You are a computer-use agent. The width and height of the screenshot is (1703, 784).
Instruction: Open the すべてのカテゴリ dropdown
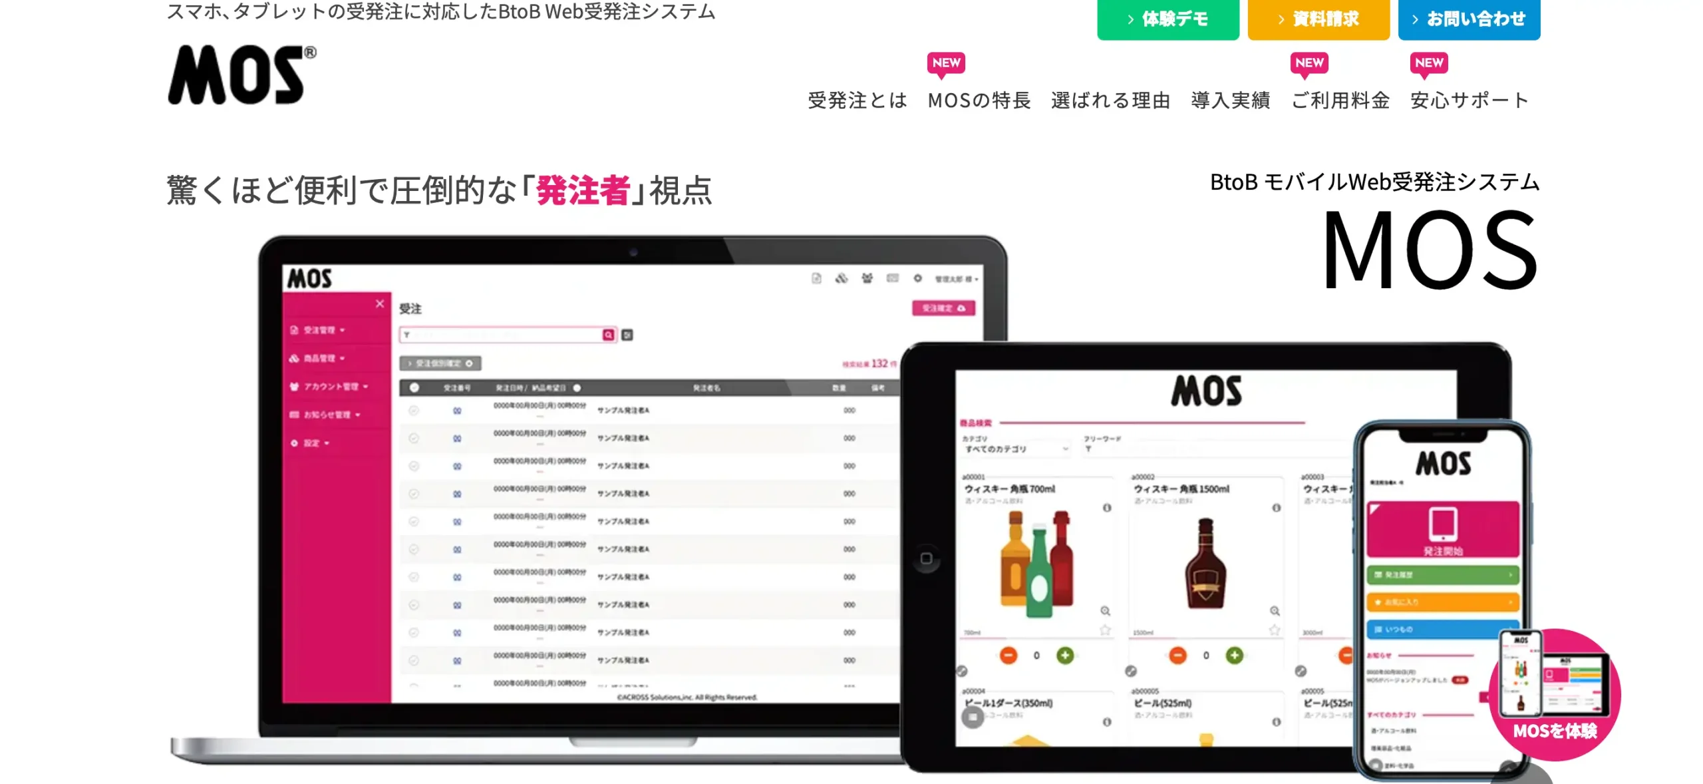pos(1018,449)
